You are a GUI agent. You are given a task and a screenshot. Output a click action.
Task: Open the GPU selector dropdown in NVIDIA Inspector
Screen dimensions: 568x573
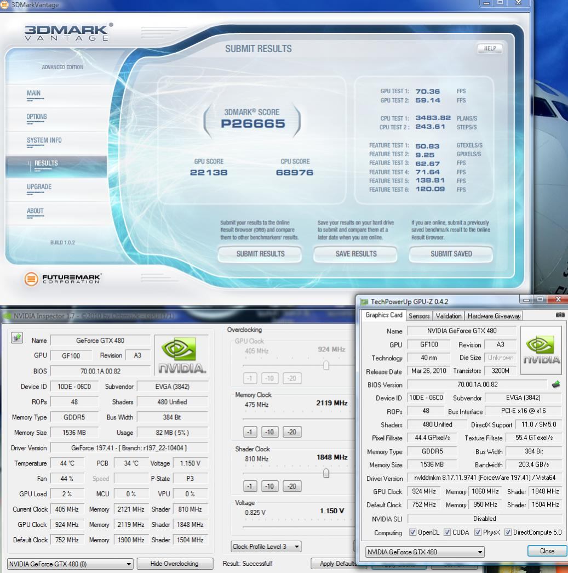(x=70, y=564)
